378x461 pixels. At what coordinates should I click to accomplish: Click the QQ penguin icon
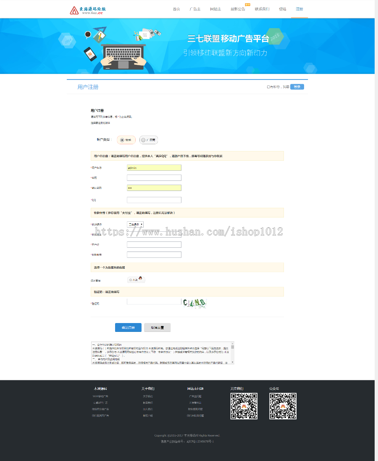click(140, 278)
